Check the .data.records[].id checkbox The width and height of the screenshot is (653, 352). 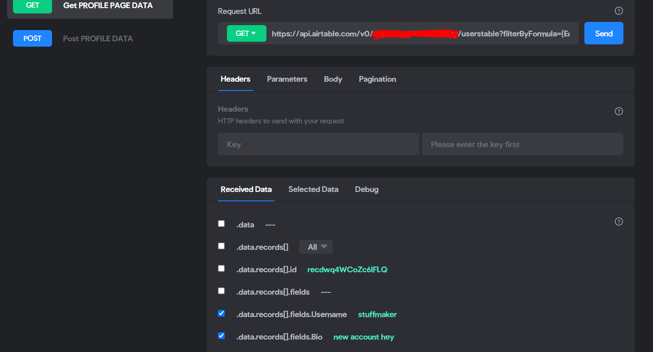221,268
